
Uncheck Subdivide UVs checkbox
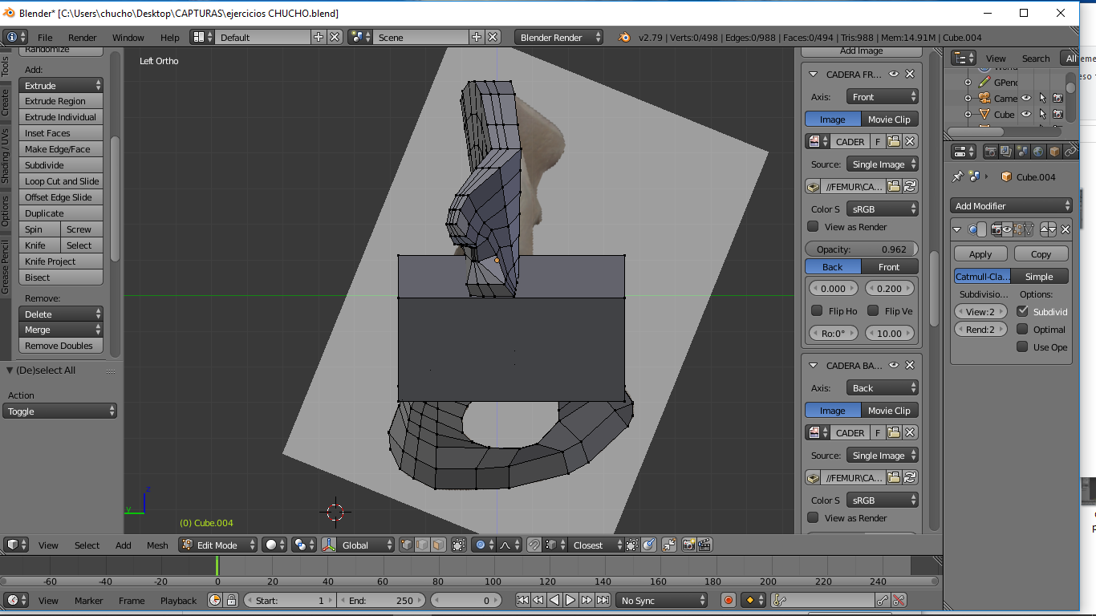tap(1022, 311)
